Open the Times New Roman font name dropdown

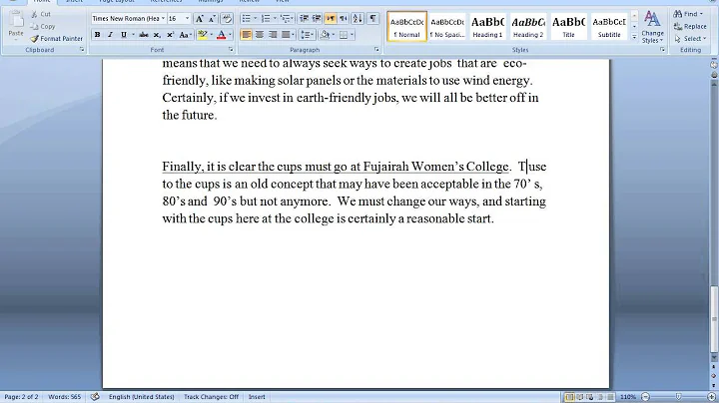coord(163,18)
